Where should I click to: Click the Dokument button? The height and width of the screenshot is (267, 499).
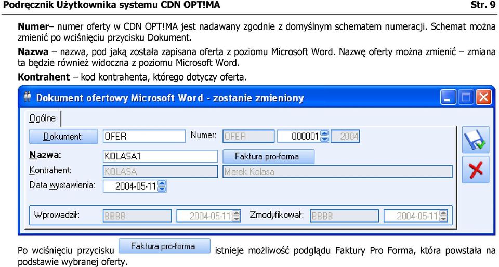click(x=63, y=137)
